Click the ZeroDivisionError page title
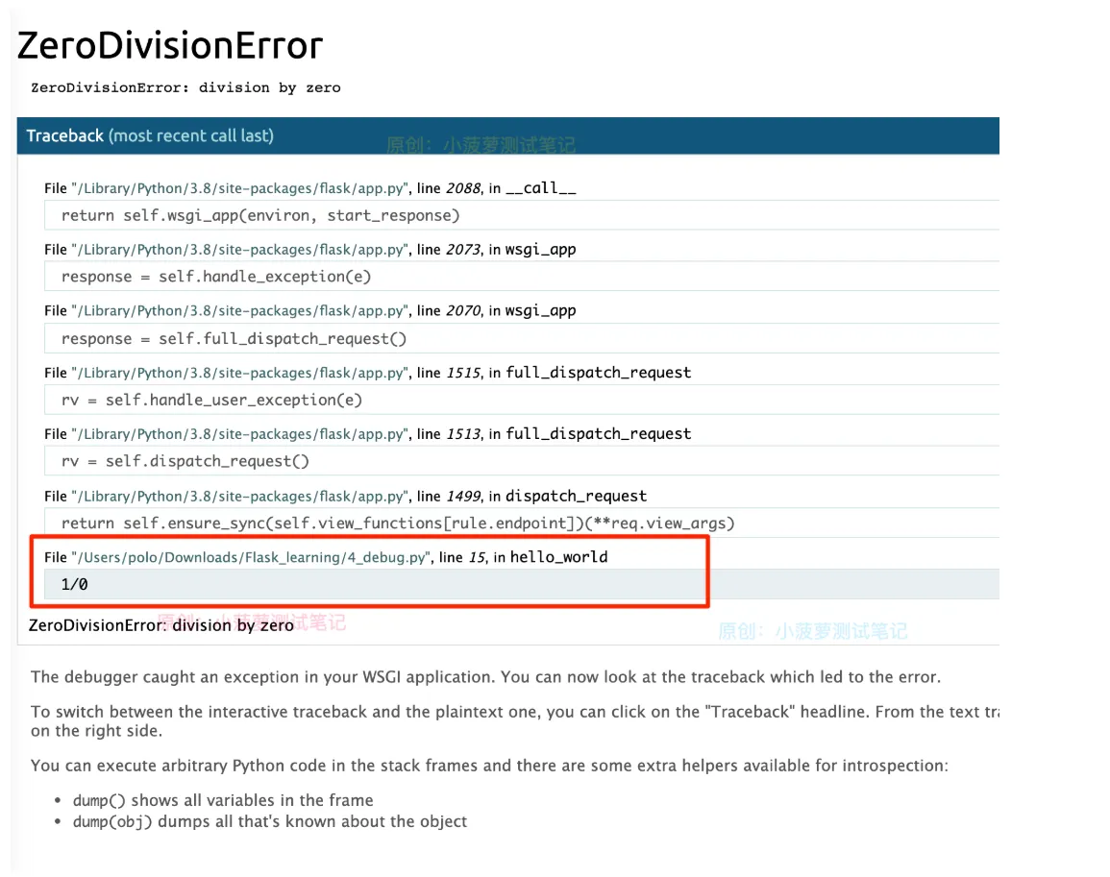Image resolution: width=1110 pixels, height=877 pixels. click(170, 45)
